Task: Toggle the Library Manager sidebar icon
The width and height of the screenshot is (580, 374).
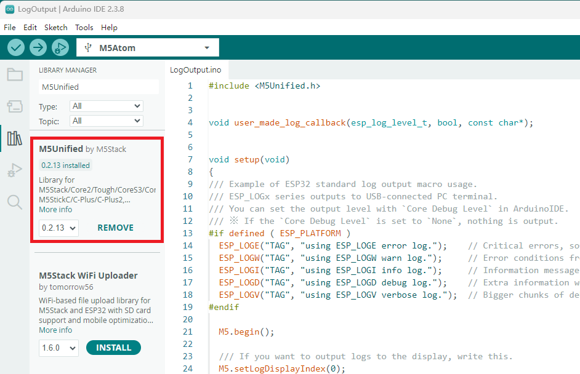Action: [x=15, y=138]
